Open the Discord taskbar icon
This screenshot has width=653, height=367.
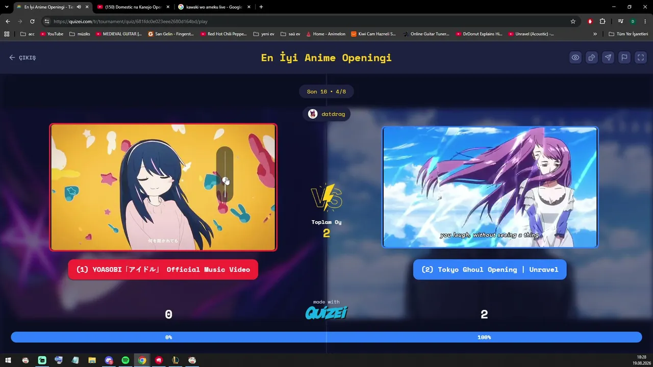[x=109, y=360]
